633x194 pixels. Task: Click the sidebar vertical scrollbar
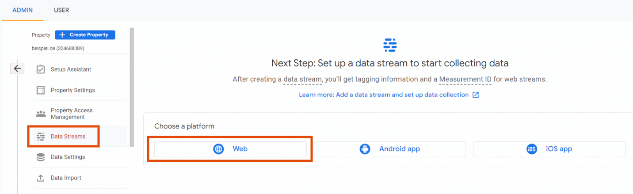coord(132,87)
